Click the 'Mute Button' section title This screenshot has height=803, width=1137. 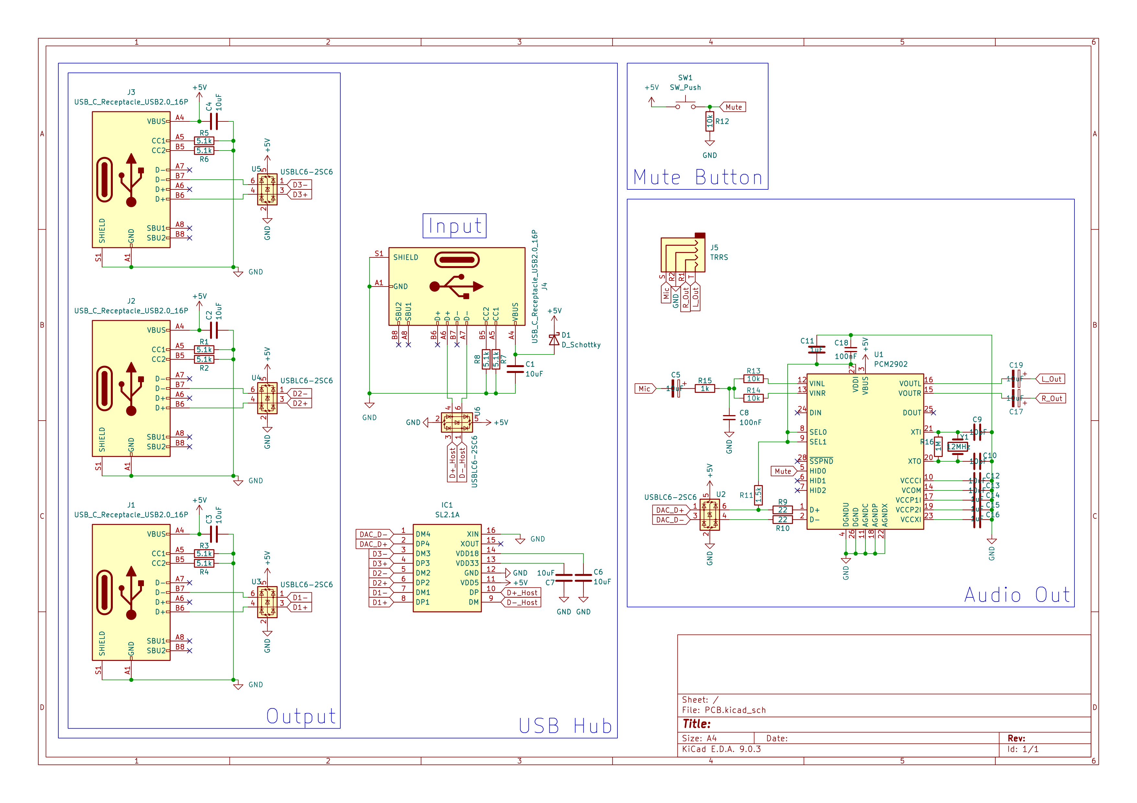[698, 177]
